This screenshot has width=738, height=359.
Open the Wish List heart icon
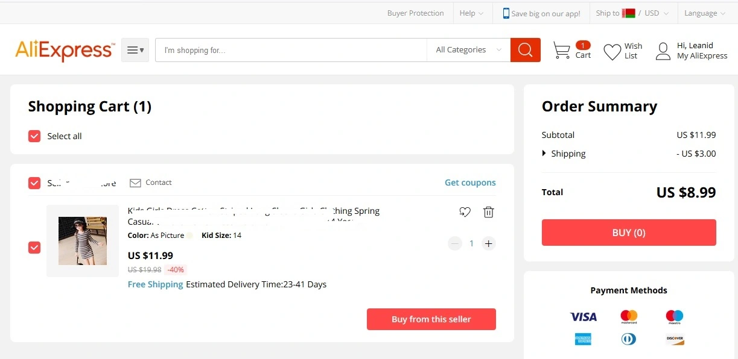[612, 52]
